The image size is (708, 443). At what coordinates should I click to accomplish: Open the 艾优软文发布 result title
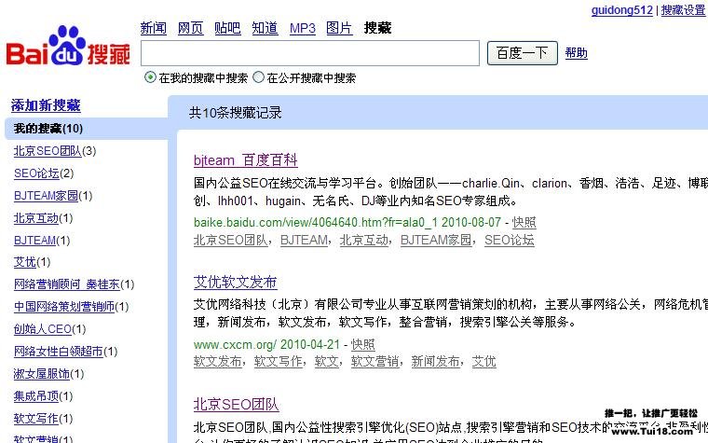point(236,282)
